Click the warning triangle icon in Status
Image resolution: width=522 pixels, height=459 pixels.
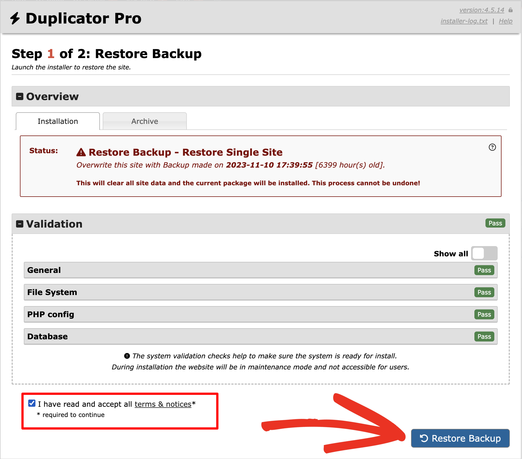[81, 152]
